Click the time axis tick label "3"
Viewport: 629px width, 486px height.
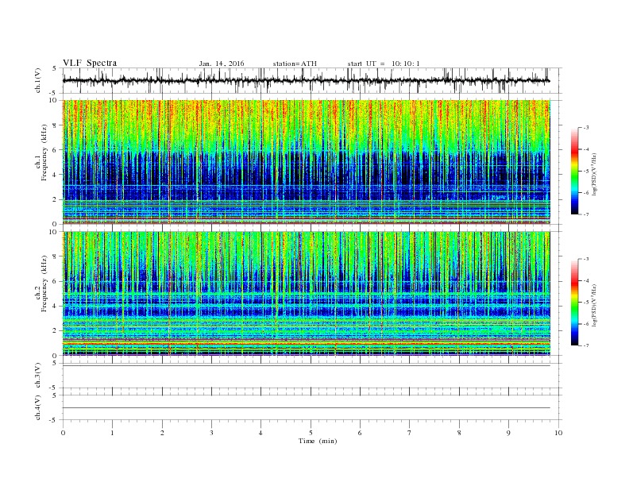[x=211, y=433]
